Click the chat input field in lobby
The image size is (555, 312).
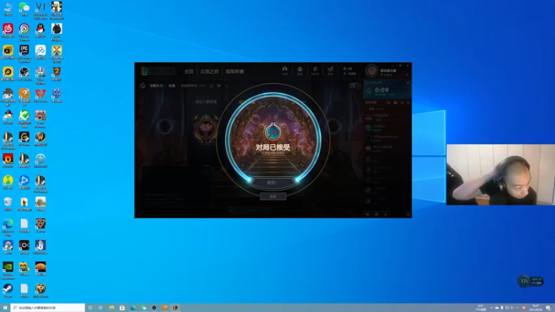click(x=176, y=211)
